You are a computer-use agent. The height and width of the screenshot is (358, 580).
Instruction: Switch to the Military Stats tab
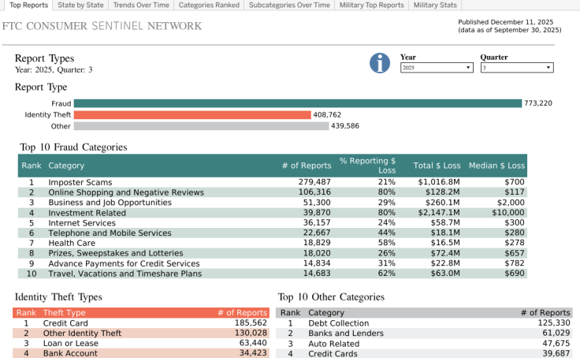[435, 5]
